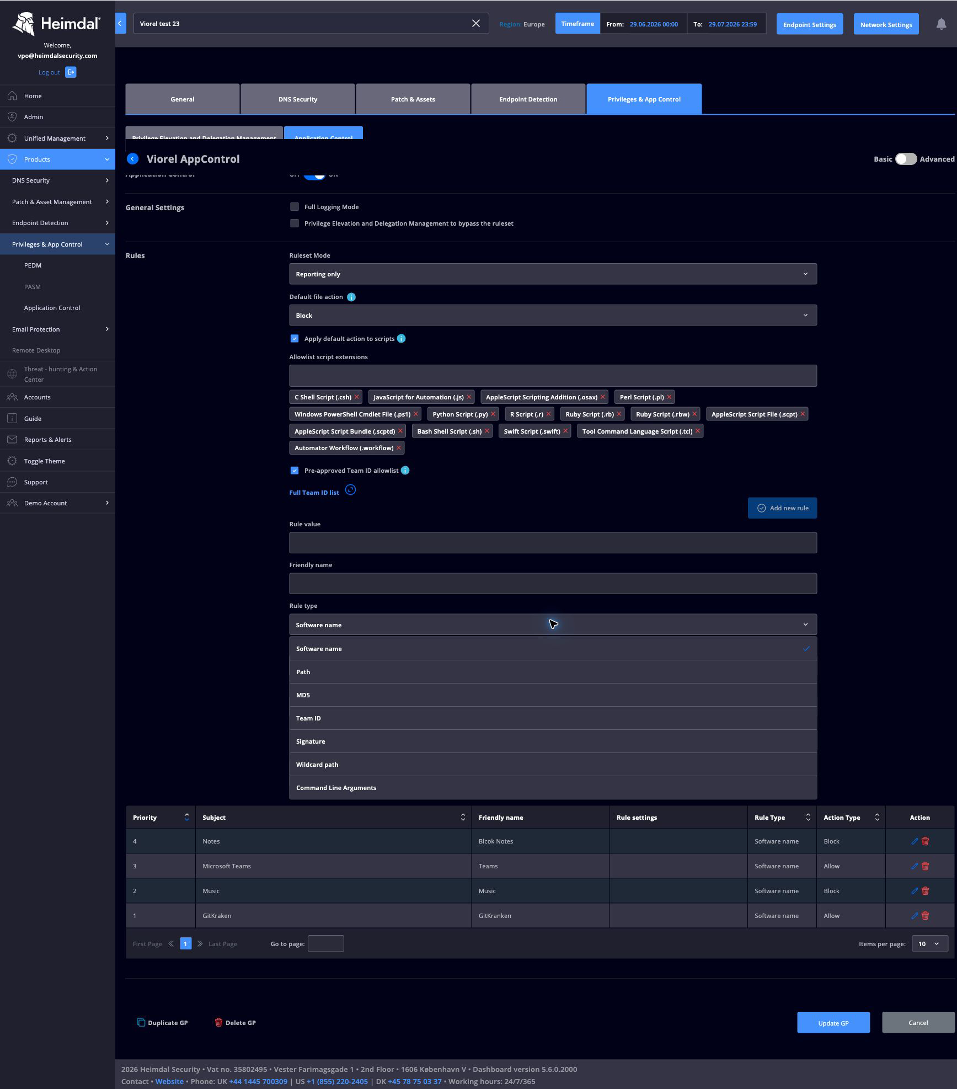Remove Perl Script (.pl) extension tag
This screenshot has width=957, height=1089.
pos(669,397)
